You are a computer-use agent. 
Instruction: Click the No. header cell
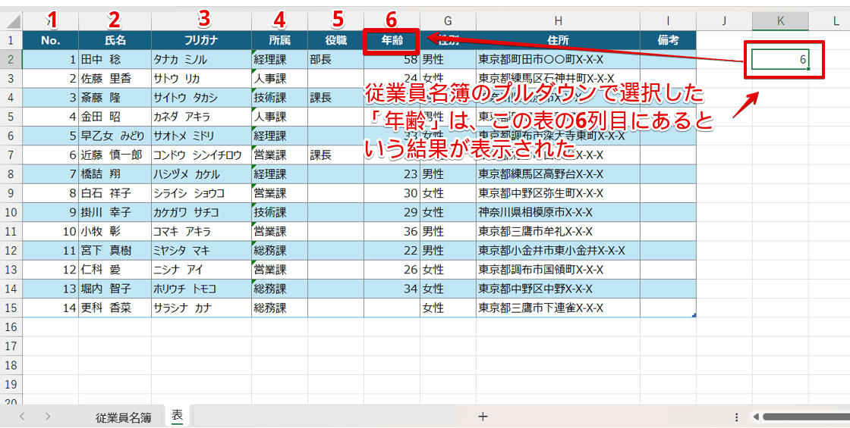tap(50, 40)
